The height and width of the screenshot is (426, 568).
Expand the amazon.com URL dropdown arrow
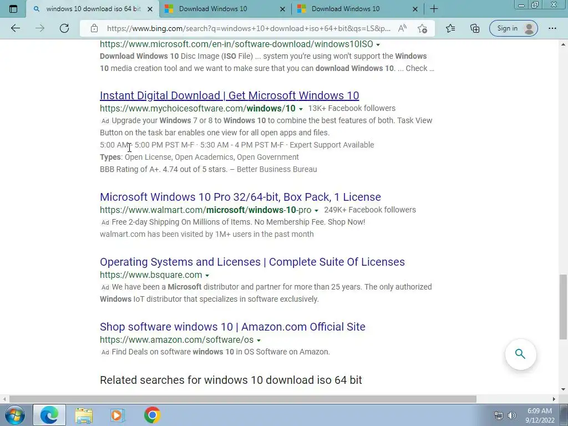pyautogui.click(x=258, y=340)
